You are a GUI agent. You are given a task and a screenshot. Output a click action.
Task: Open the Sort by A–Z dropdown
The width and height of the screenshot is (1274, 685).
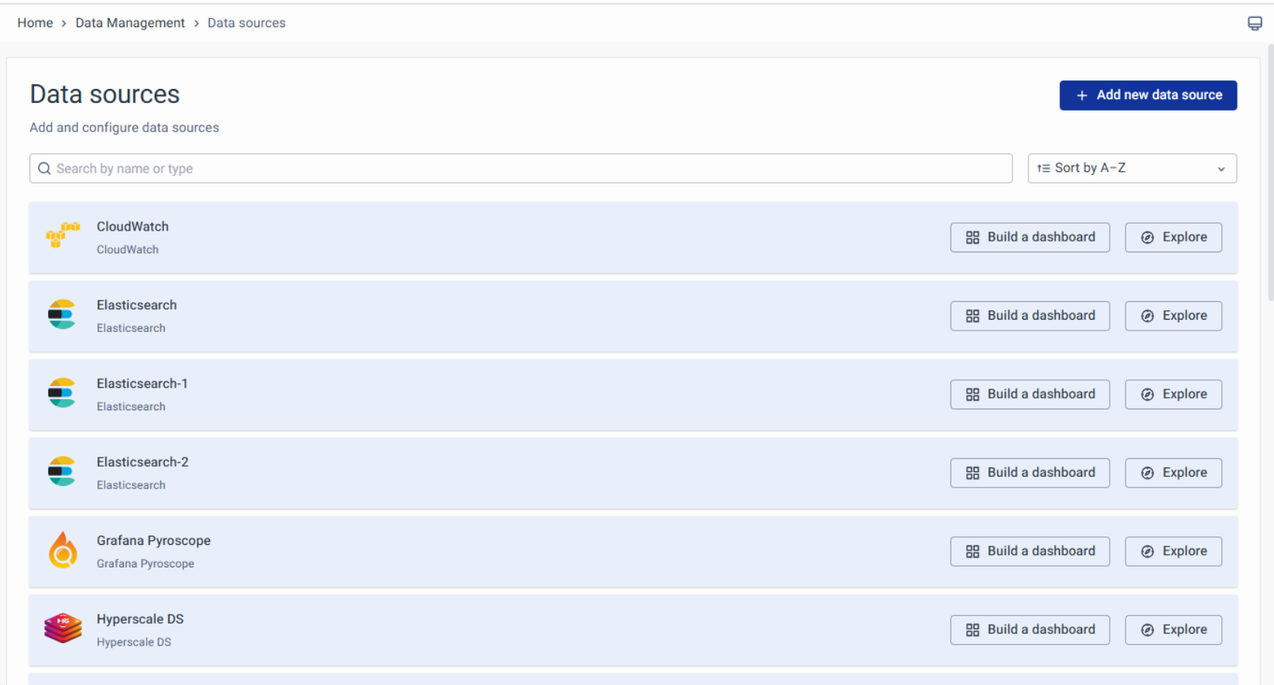(1132, 168)
